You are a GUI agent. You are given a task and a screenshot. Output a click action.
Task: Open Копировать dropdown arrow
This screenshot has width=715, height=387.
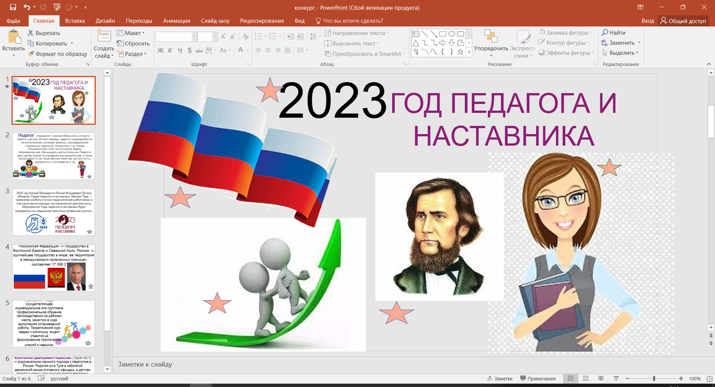point(71,43)
